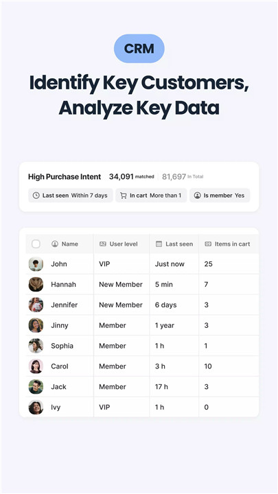Select the CRM pill tab
Screen dimensions: 278x494
point(139,49)
